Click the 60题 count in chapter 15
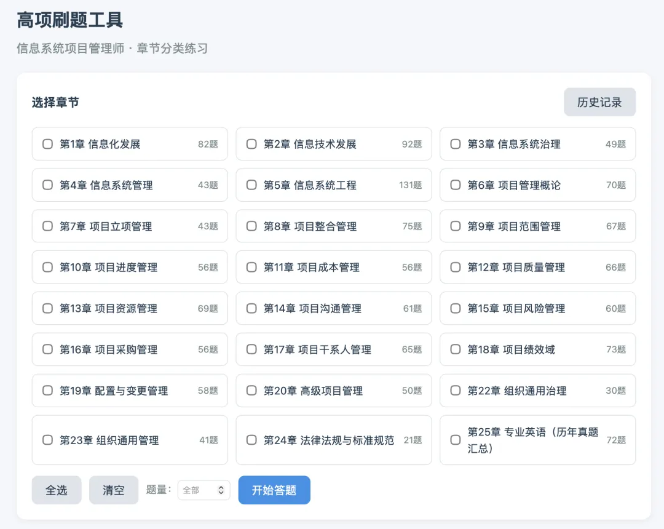The width and height of the screenshot is (664, 529). [615, 308]
